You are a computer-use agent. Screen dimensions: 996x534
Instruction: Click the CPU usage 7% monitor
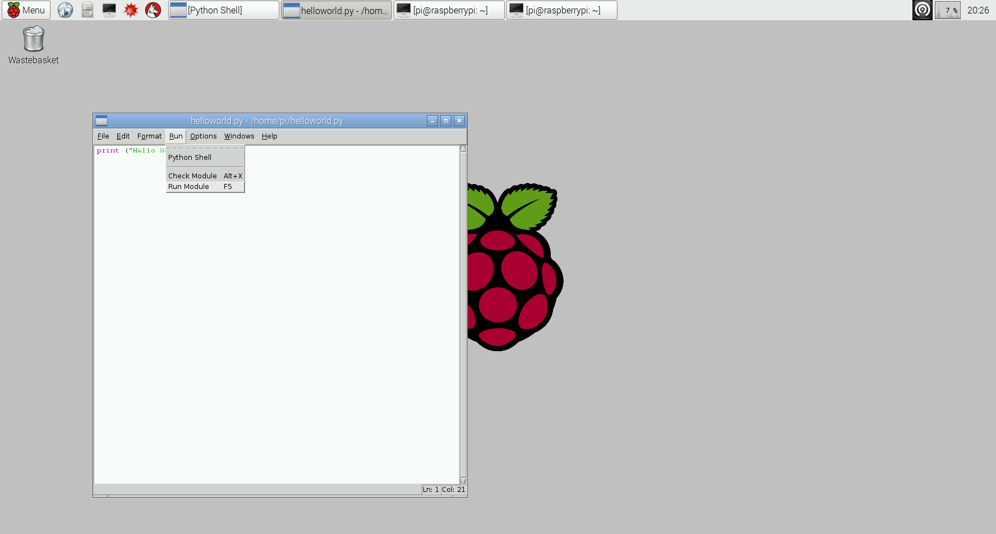click(x=948, y=10)
